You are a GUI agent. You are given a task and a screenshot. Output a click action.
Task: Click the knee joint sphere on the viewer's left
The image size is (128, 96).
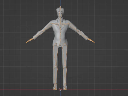56,66
